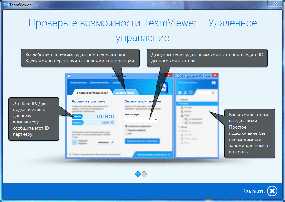Go to the second slide pagination dot

[x=144, y=174]
